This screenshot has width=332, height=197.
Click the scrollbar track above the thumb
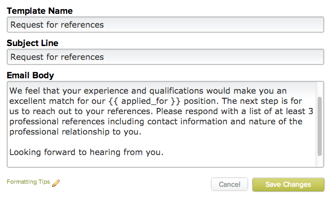click(320, 89)
